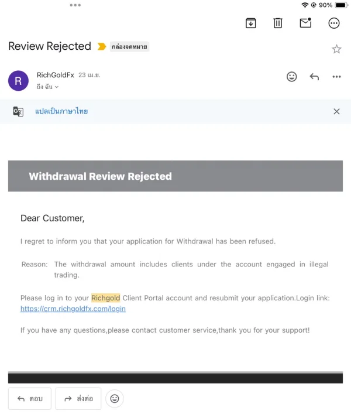Screen dimensions: 351x414
Task: Open the emoji reaction button at bottom
Action: click(x=115, y=399)
